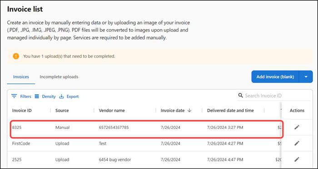318x169 pixels.
Task: Click the magnifier icon in the search box
Action: [x=240, y=96]
